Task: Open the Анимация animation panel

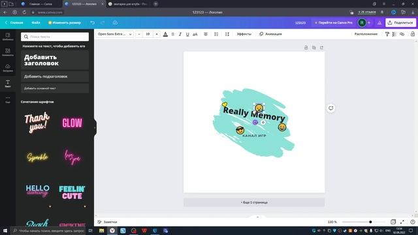Action: click(x=270, y=34)
